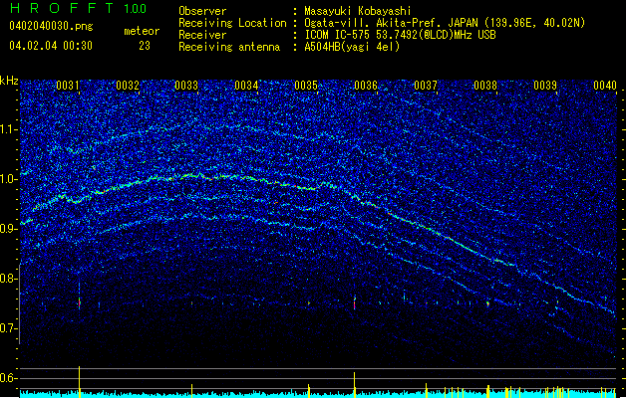
Task: Click the 0040 time marker
Action: click(605, 86)
